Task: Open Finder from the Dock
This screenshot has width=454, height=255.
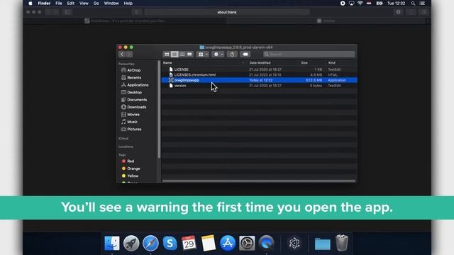Action: [112, 243]
